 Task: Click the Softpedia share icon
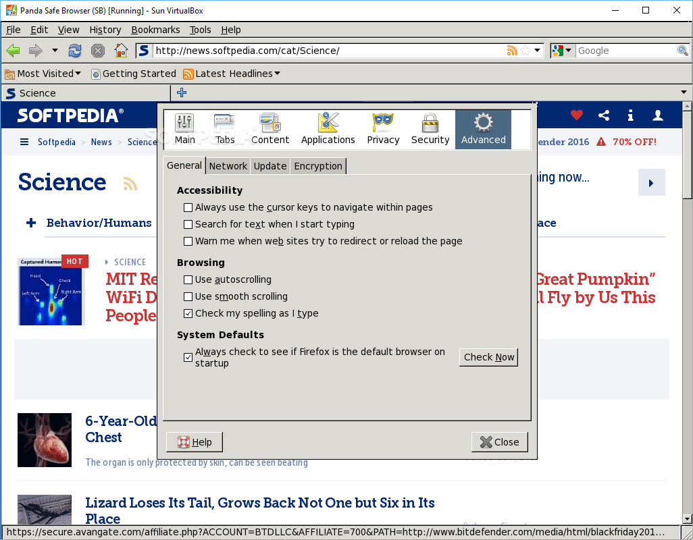pos(604,115)
